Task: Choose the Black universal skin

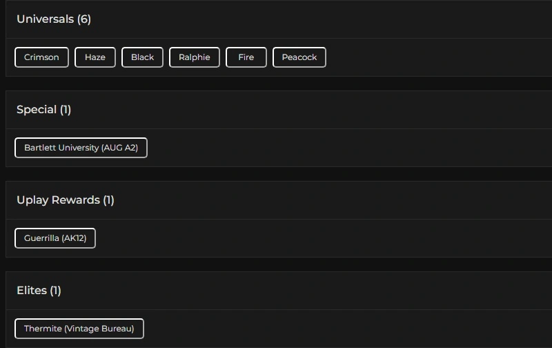Action: point(142,57)
